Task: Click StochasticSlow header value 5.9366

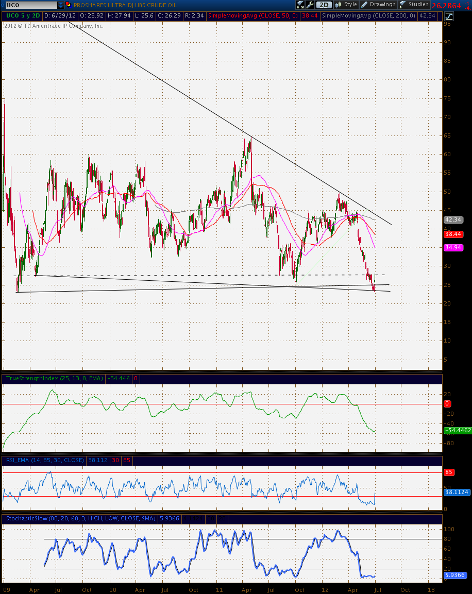Action: (170, 518)
